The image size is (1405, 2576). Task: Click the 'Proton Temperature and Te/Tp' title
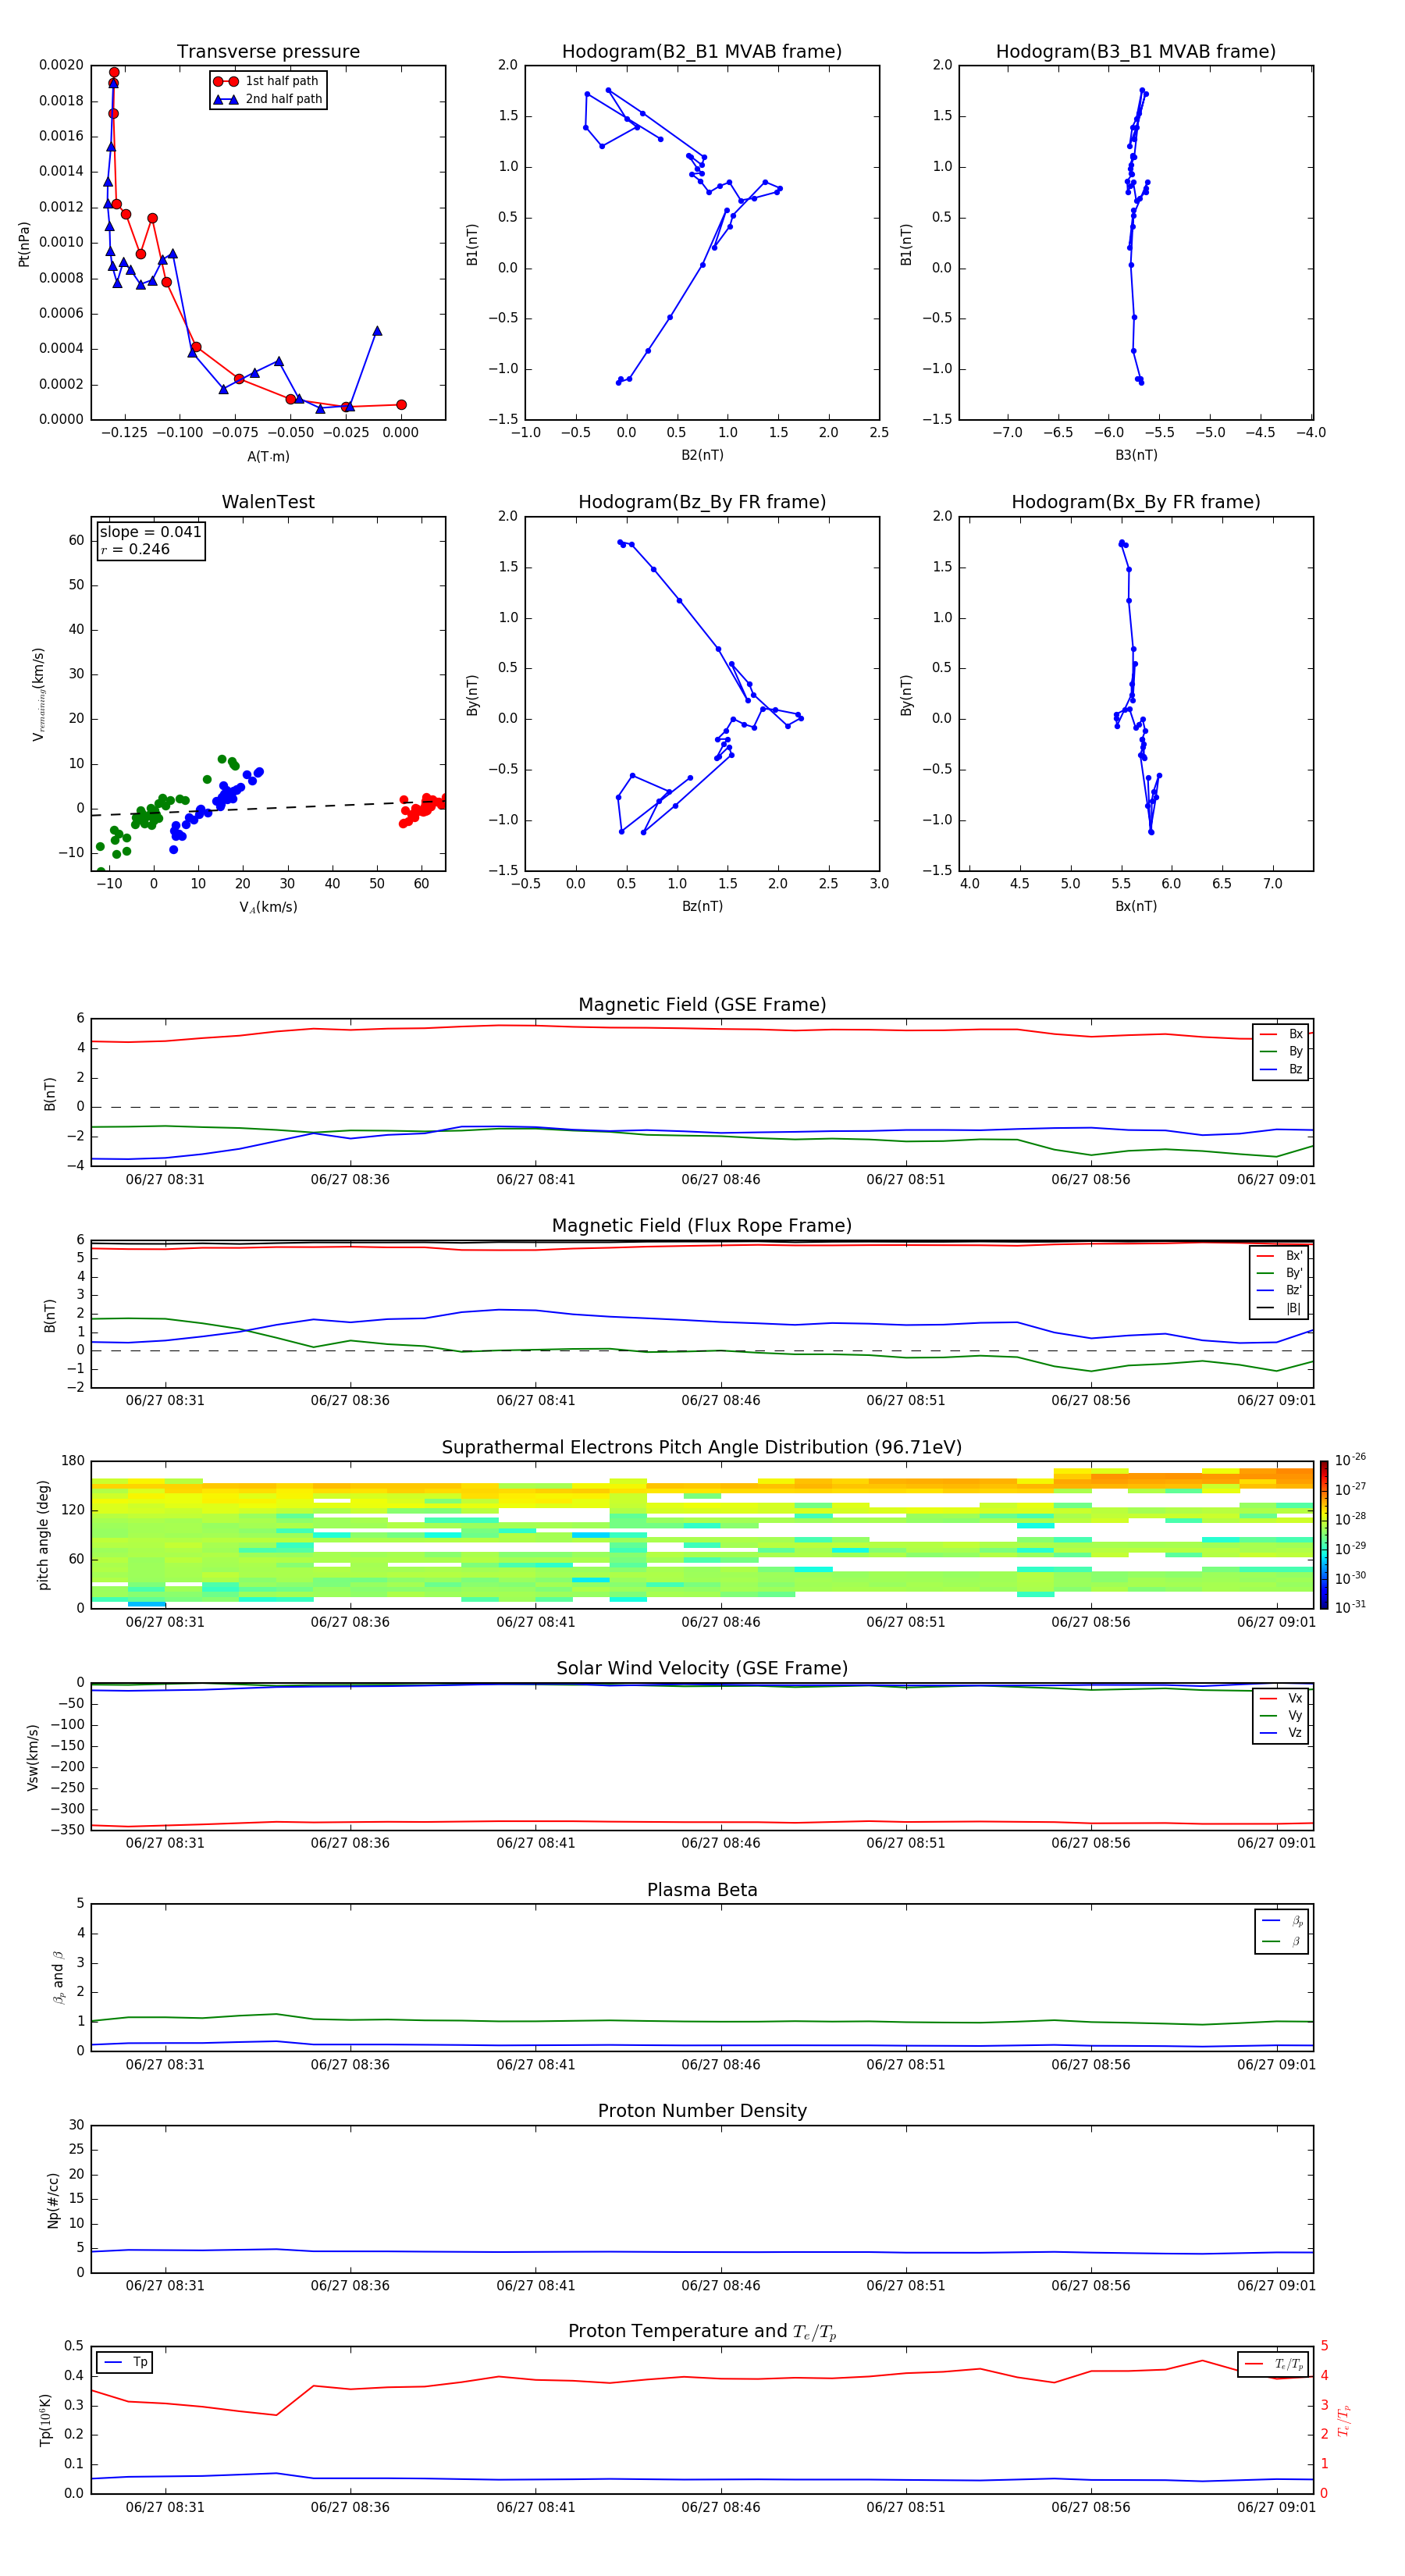pyautogui.click(x=702, y=2332)
